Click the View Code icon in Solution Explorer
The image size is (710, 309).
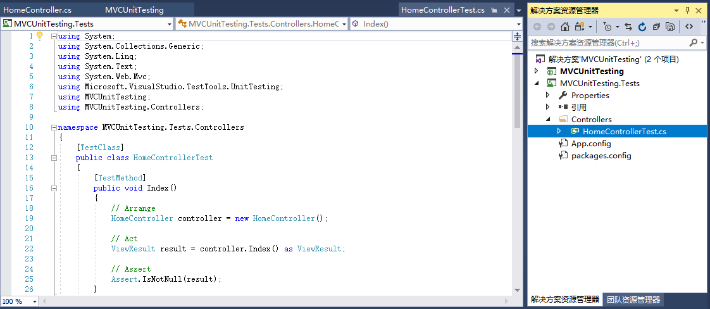pyautogui.click(x=689, y=27)
